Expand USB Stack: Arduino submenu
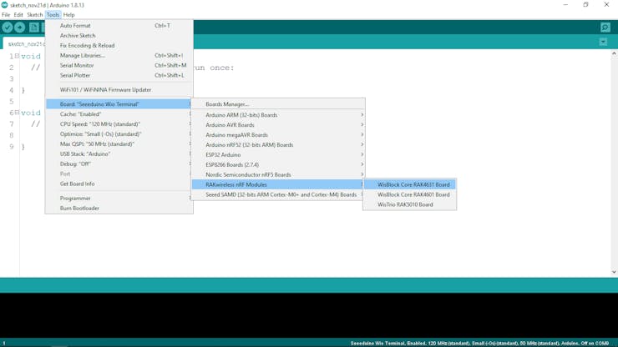Image resolution: width=618 pixels, height=347 pixels. tap(119, 154)
